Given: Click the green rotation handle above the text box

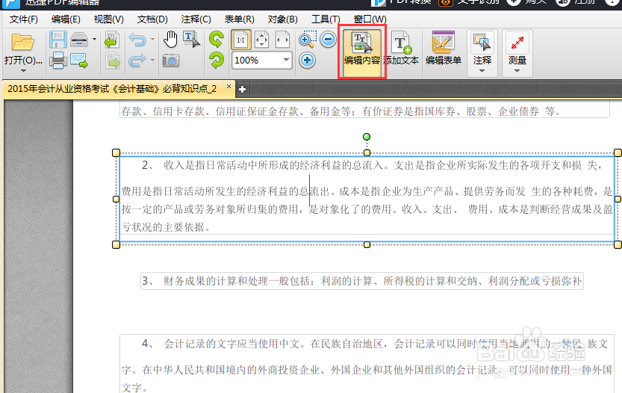Looking at the screenshot, I should click(x=367, y=137).
